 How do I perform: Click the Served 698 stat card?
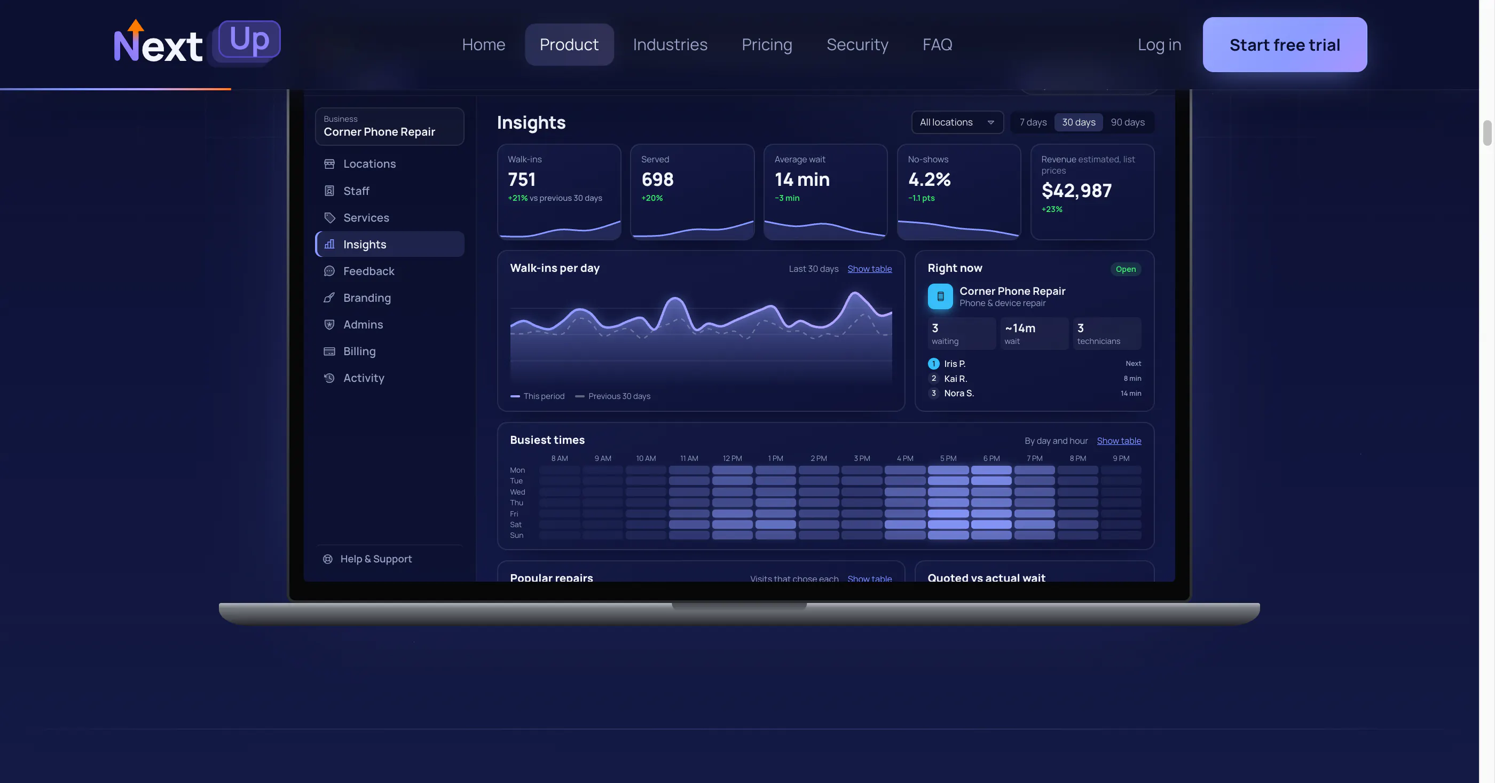693,192
